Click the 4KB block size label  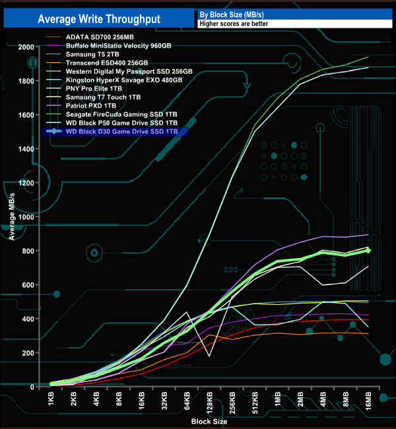[96, 399]
